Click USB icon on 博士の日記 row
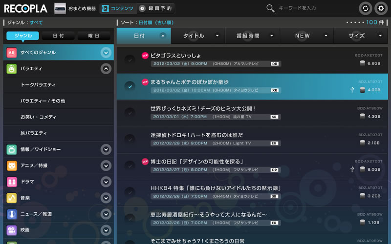The image size is (391, 244). tap(352, 169)
